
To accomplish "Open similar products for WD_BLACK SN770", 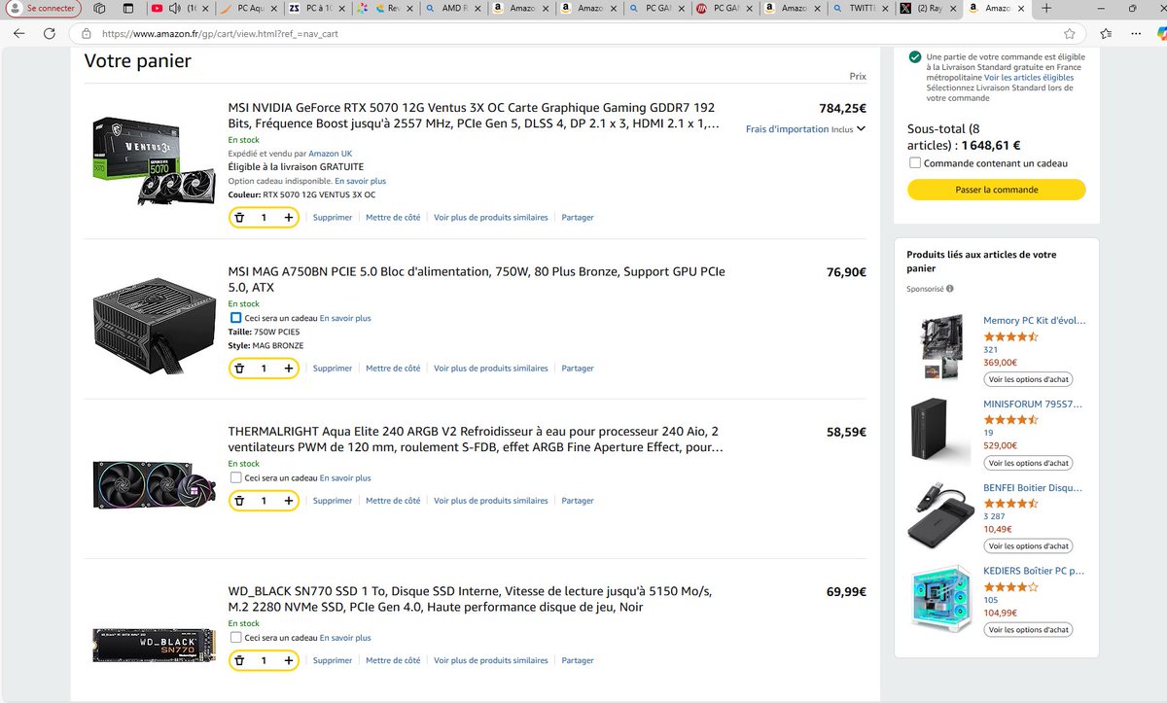I will point(491,660).
